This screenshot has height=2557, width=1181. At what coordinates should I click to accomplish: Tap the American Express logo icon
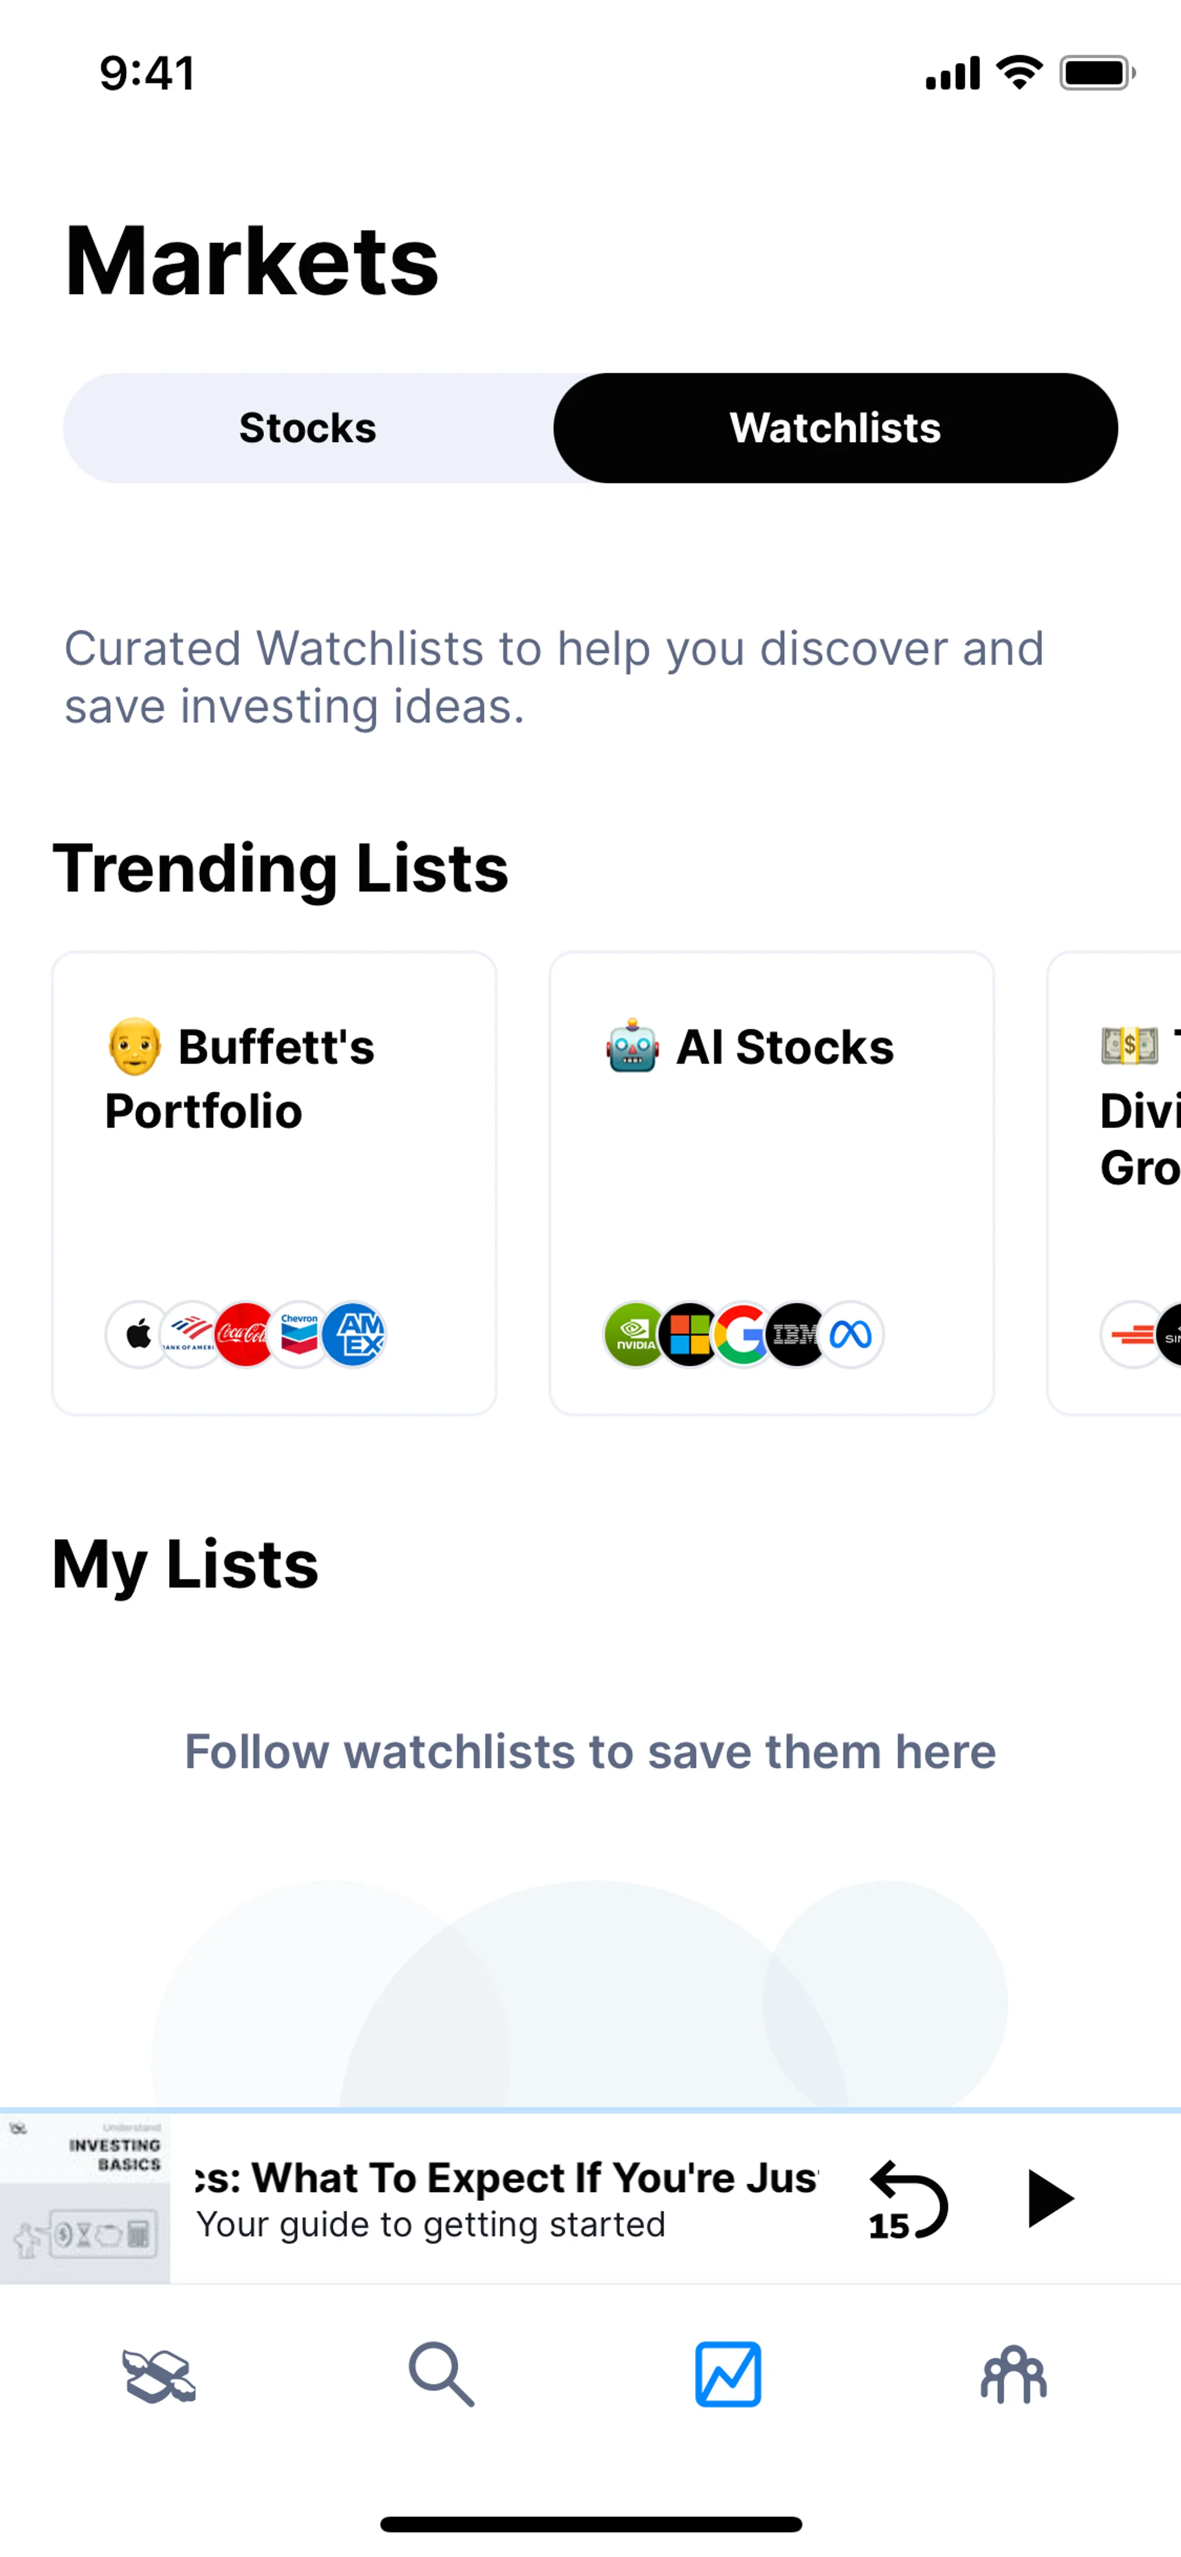(x=354, y=1334)
